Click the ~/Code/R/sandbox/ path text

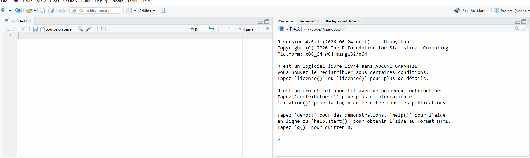324,29
